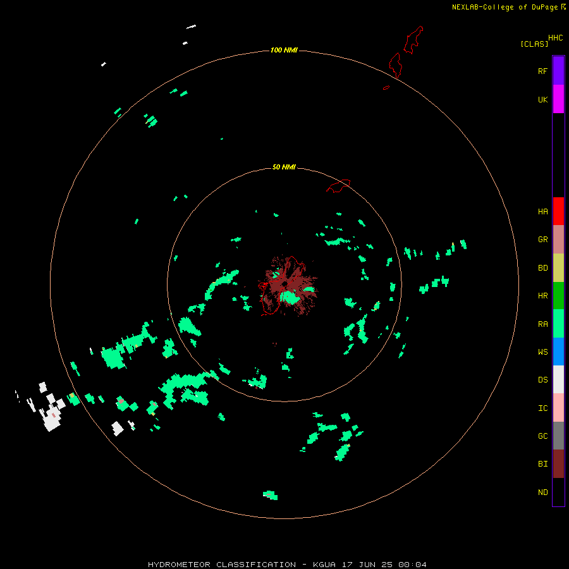The image size is (569, 569).
Task: Click the GR pink-brown legend swatch
Action: [x=558, y=240]
